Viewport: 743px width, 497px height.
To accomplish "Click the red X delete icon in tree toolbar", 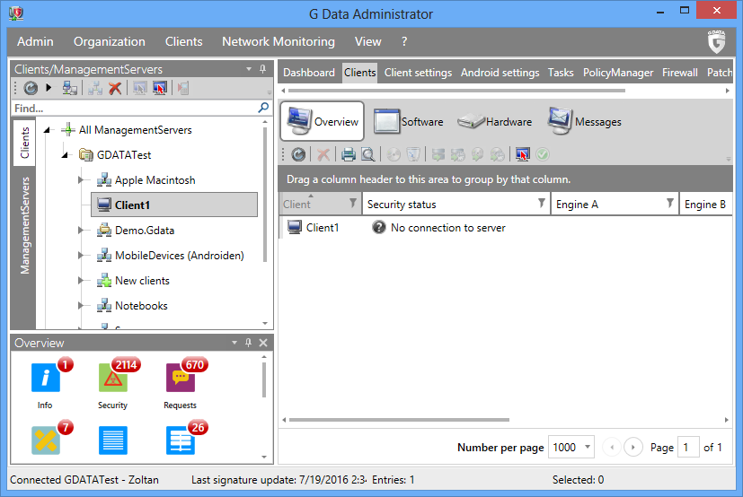I will (115, 88).
